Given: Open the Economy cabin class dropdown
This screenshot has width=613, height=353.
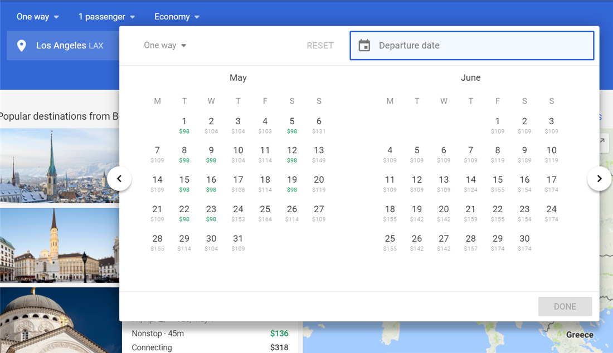Looking at the screenshot, I should tap(177, 17).
